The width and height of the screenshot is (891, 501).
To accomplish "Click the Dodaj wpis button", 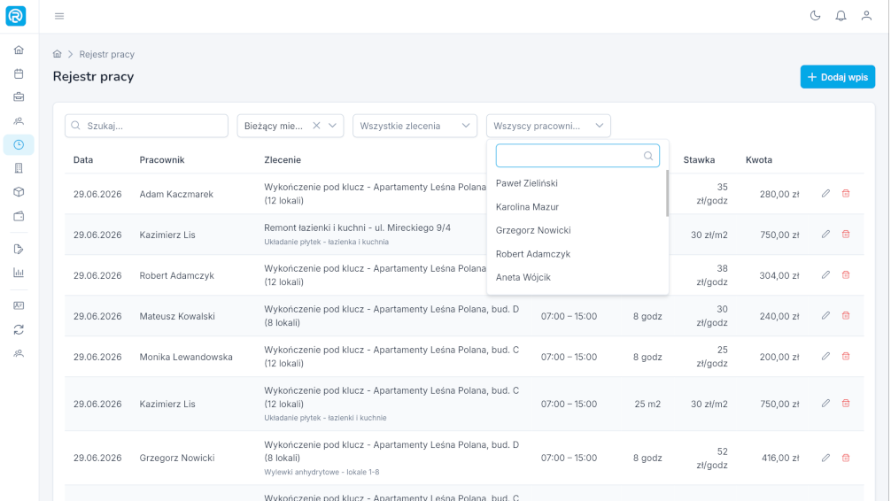I will click(838, 77).
